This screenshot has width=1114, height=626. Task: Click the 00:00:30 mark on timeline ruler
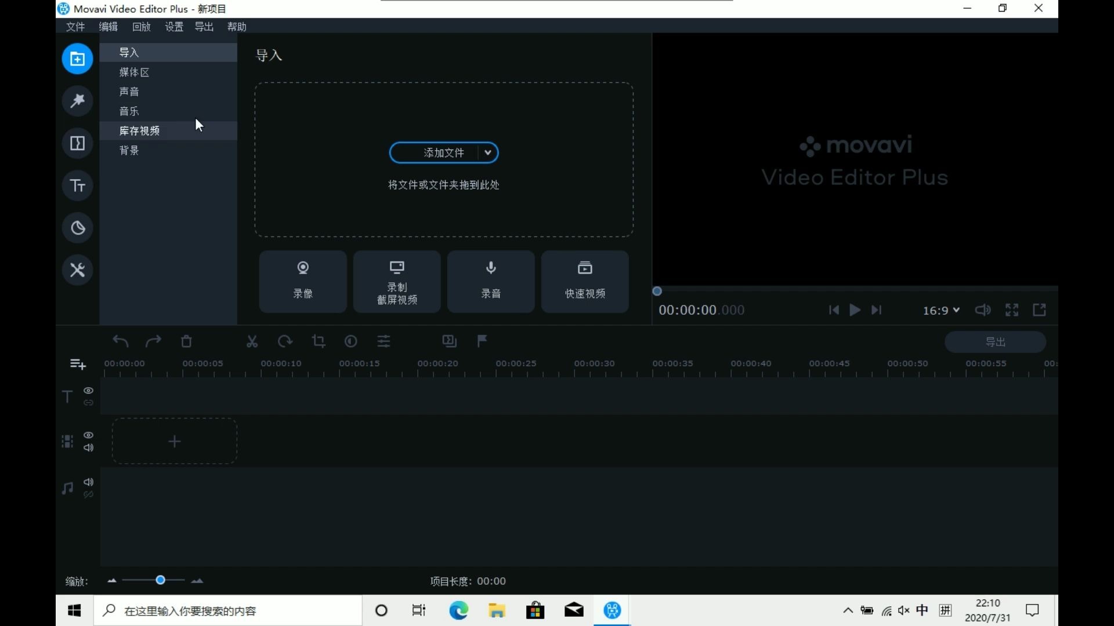[x=594, y=363]
